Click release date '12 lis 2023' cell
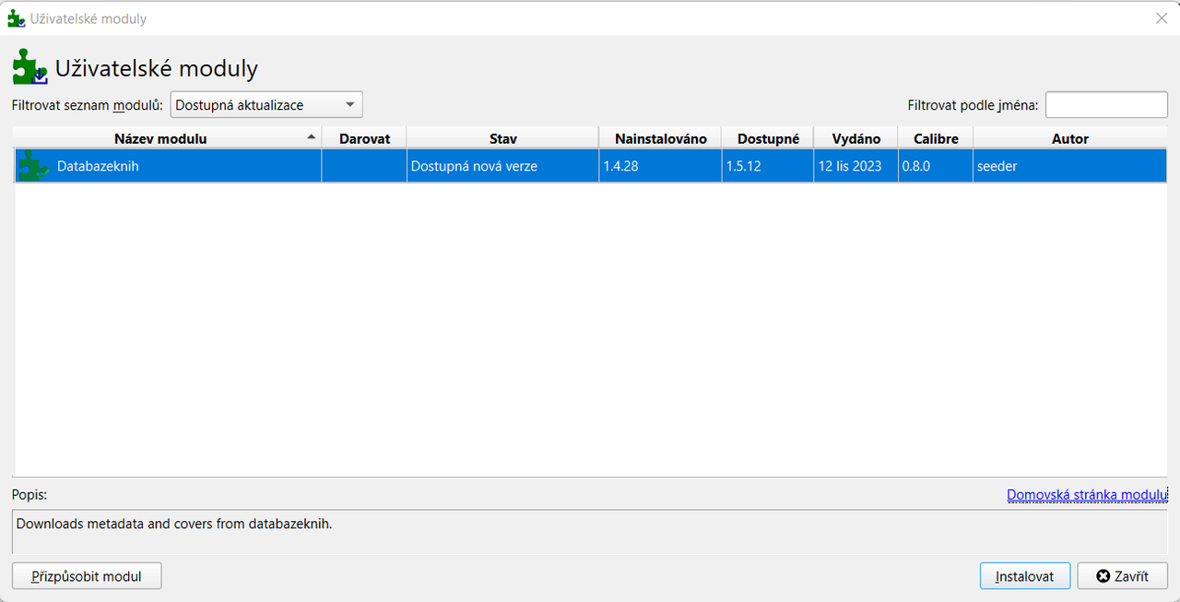The height and width of the screenshot is (602, 1180). pos(855,167)
